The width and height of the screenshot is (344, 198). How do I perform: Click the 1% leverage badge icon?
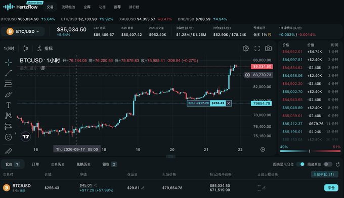click(270, 35)
